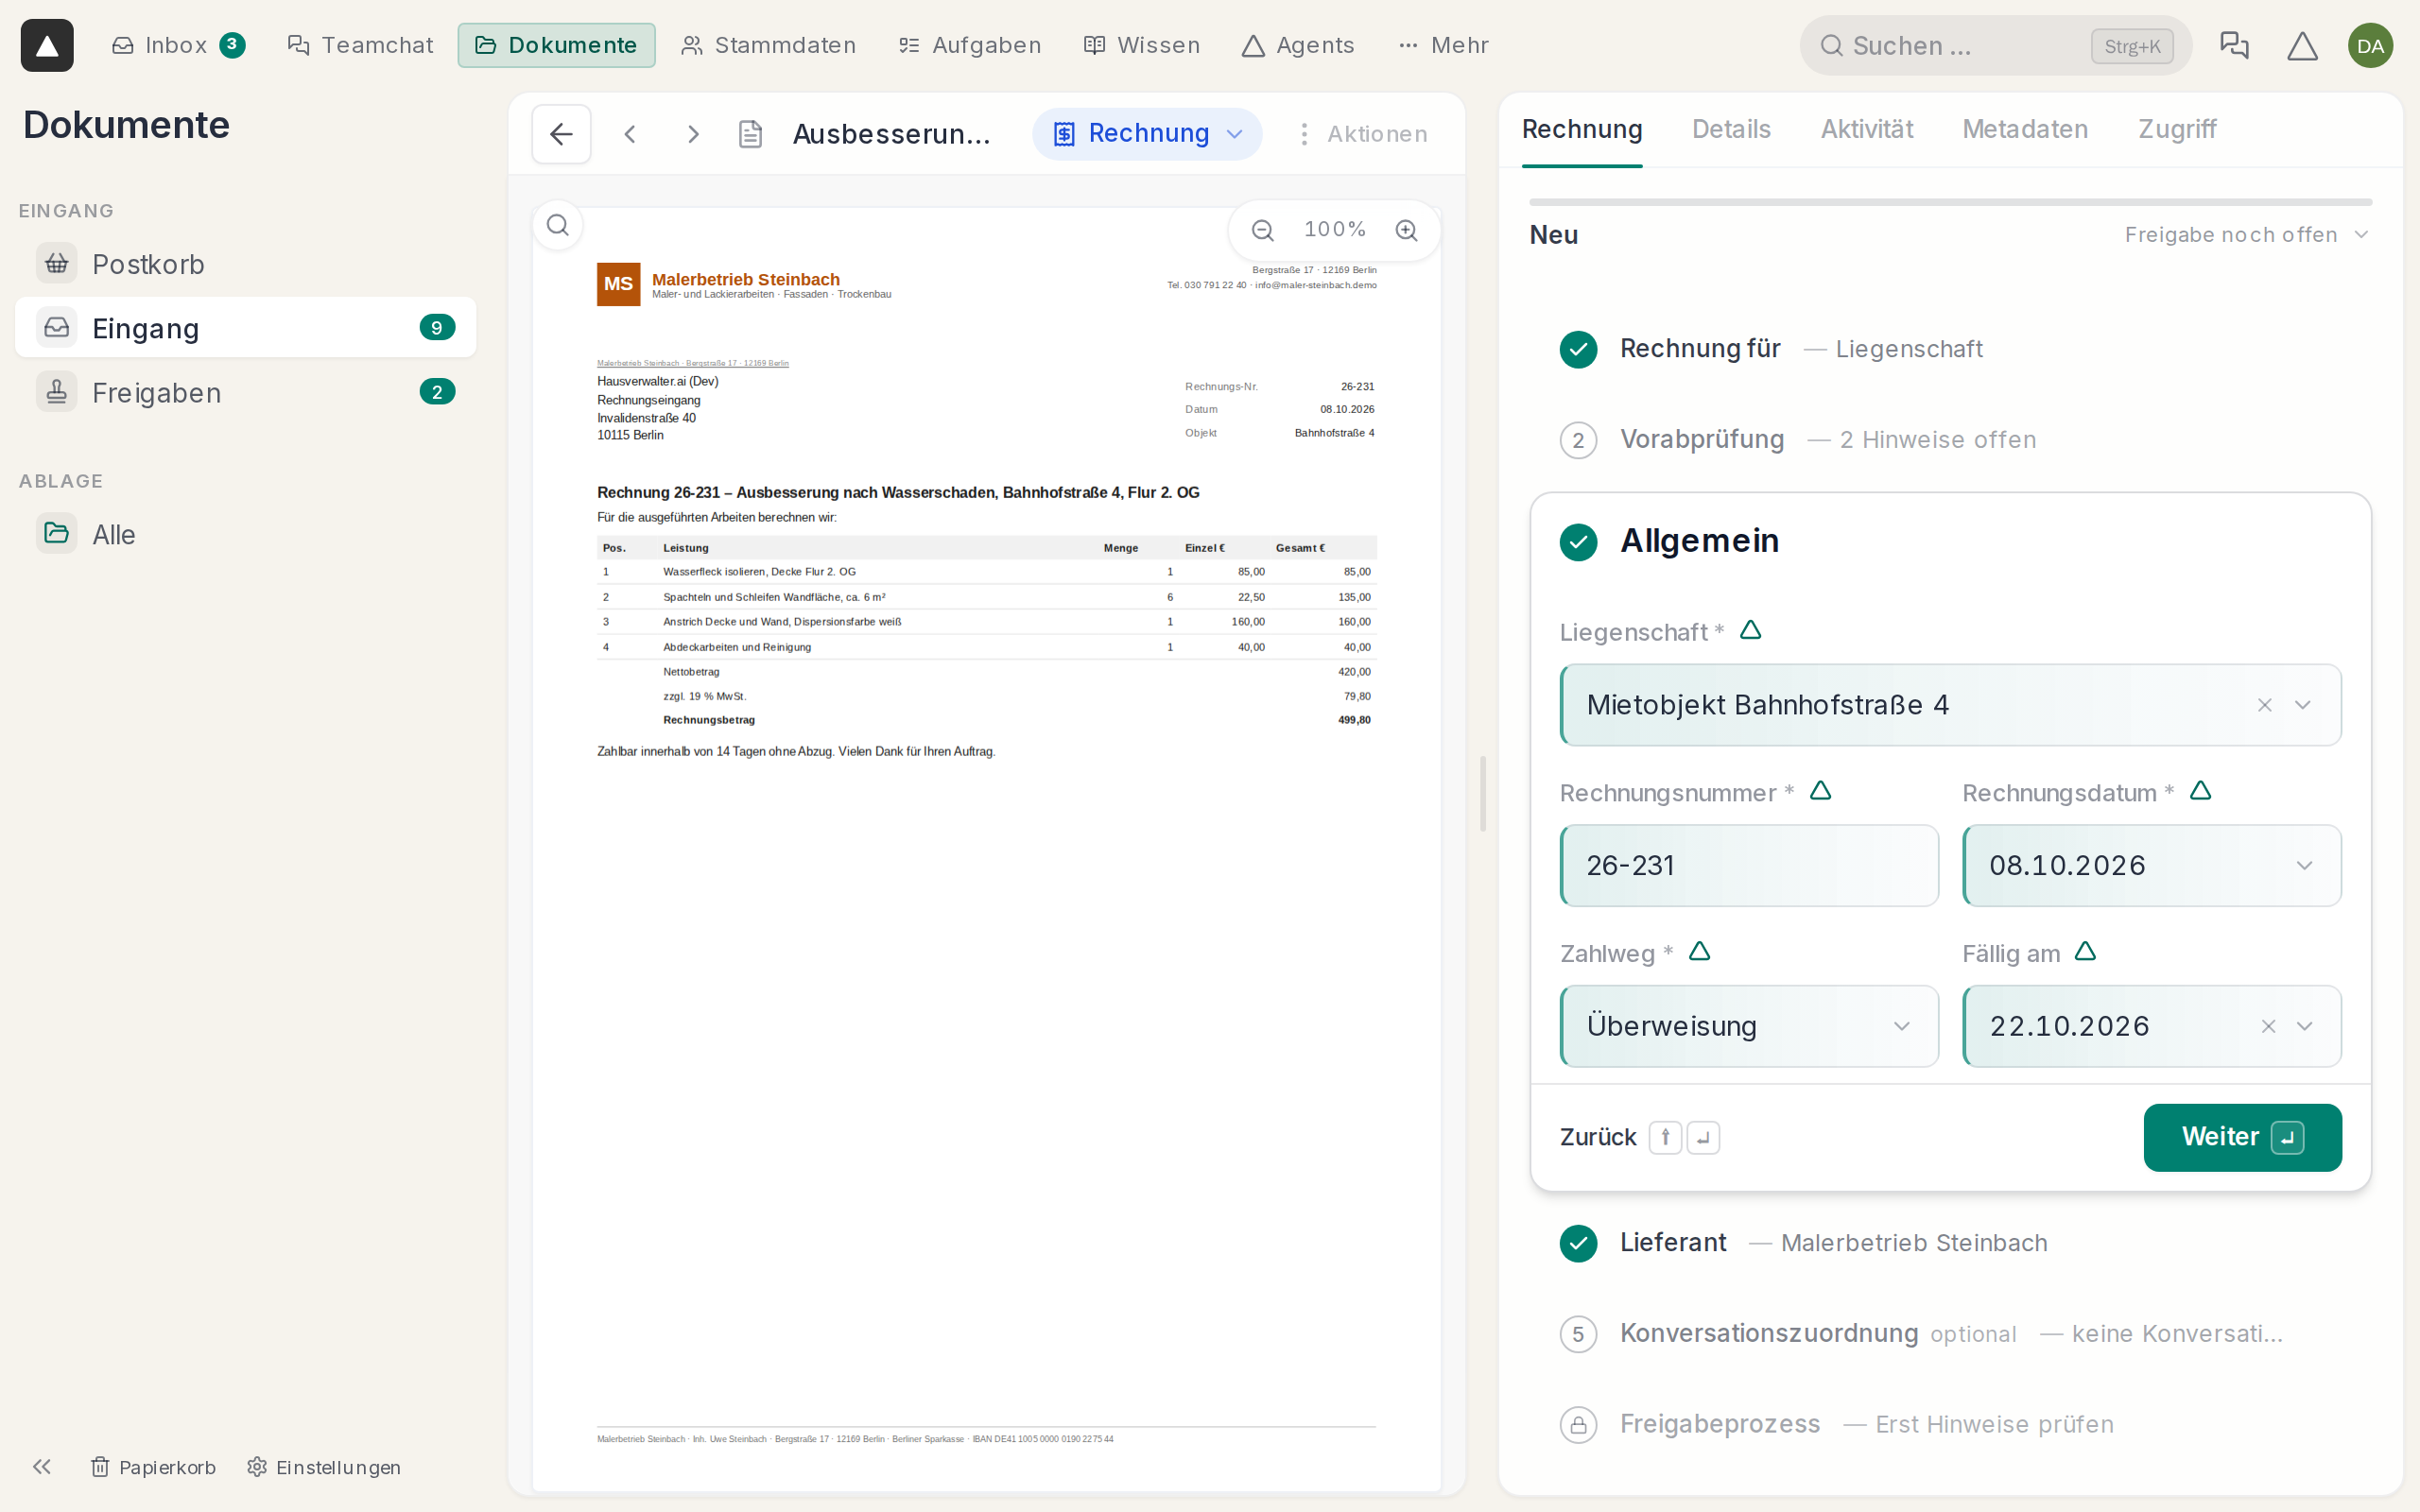Viewport: 2420px width, 1512px height.
Task: Click the AI hint icon next to Zahlweg
Action: (1699, 951)
